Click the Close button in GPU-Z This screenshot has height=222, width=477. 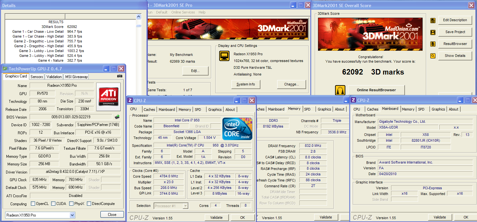click(x=112, y=214)
